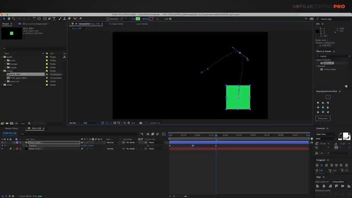Viewport: 352px width, 198px height.
Task: Click the Position keyframe at playhead
Action: click(216, 146)
